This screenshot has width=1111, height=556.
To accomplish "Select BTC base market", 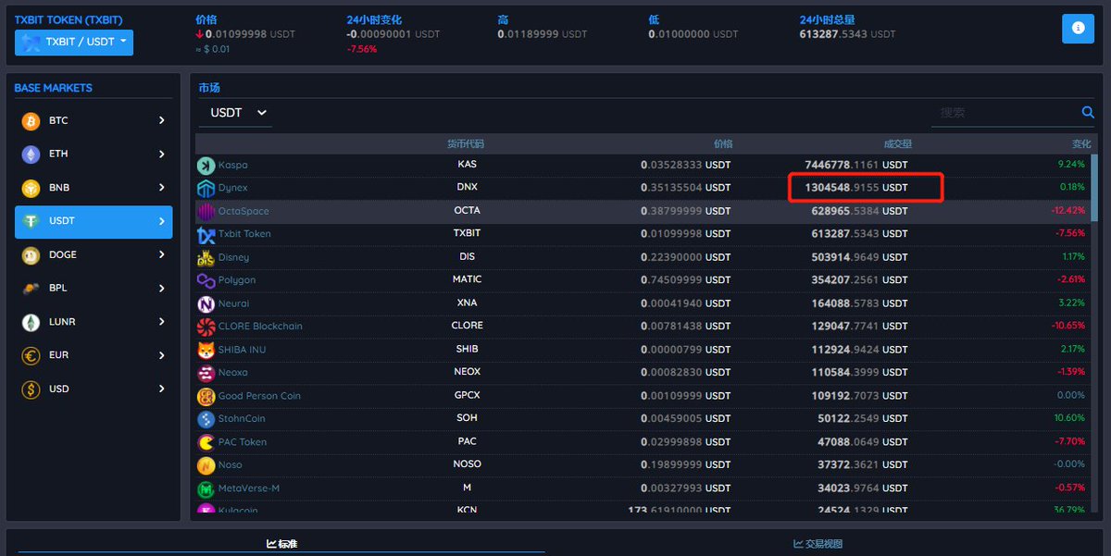I will point(94,121).
